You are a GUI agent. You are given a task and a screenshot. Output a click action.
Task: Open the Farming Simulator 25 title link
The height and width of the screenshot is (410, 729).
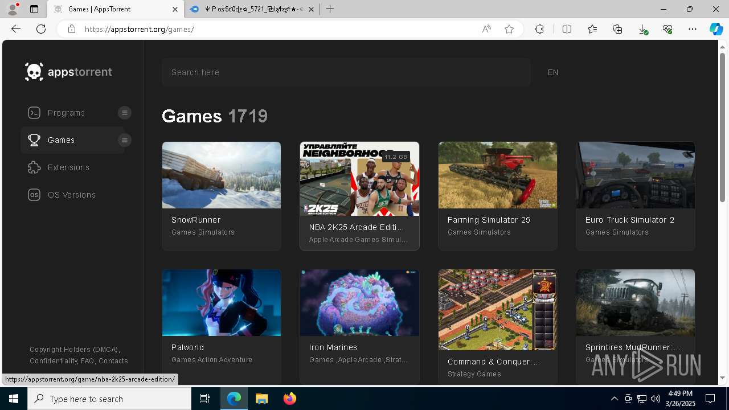tap(489, 220)
